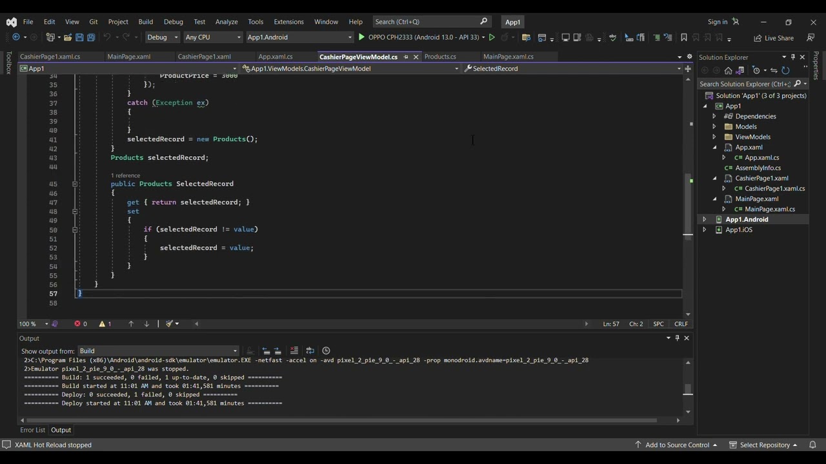Pin the CashierPageViewModel.cs tab
This screenshot has width=826, height=464.
coord(406,57)
